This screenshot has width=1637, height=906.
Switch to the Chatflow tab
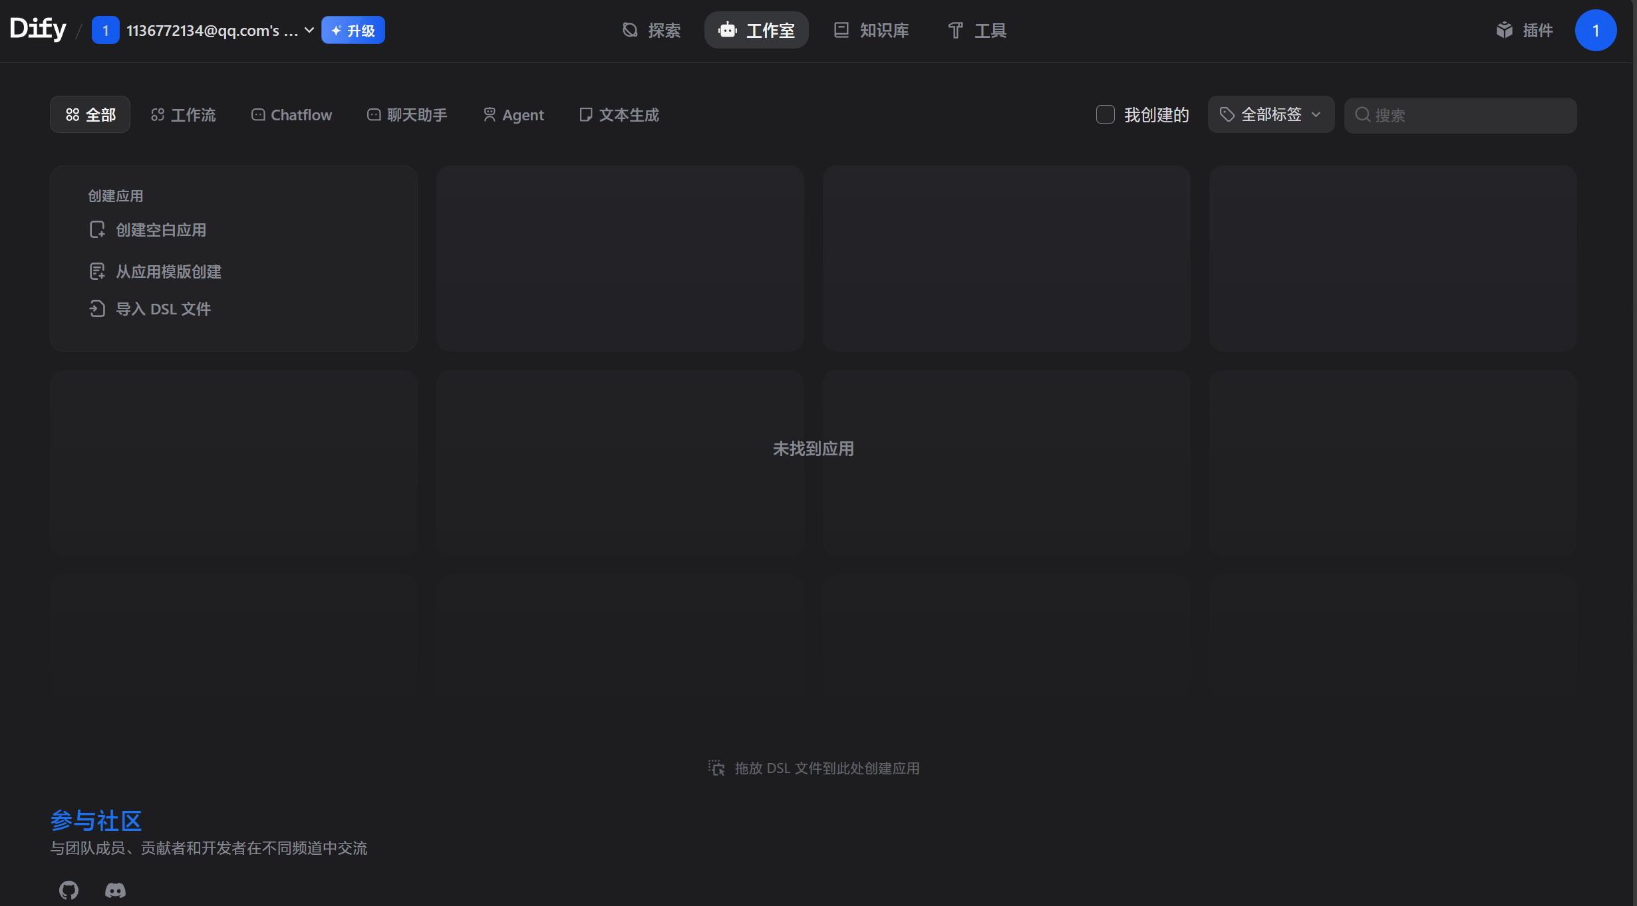tap(291, 115)
